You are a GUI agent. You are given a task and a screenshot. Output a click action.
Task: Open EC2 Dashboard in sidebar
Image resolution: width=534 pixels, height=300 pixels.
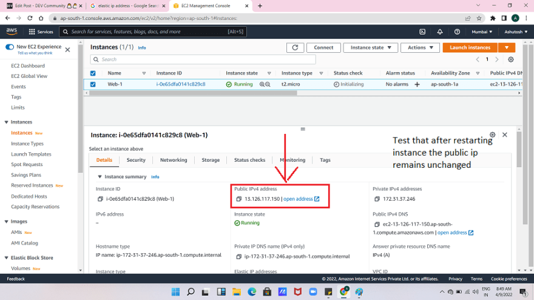coord(28,66)
